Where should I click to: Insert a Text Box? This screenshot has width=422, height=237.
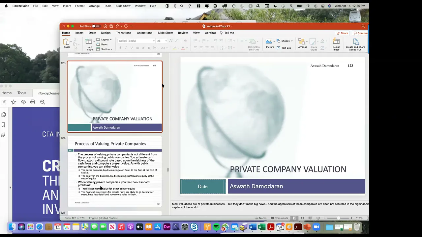(x=284, y=48)
